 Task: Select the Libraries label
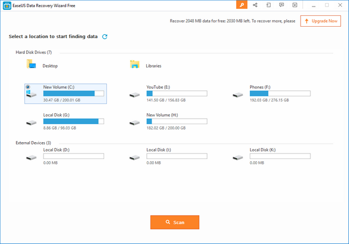tap(153, 66)
